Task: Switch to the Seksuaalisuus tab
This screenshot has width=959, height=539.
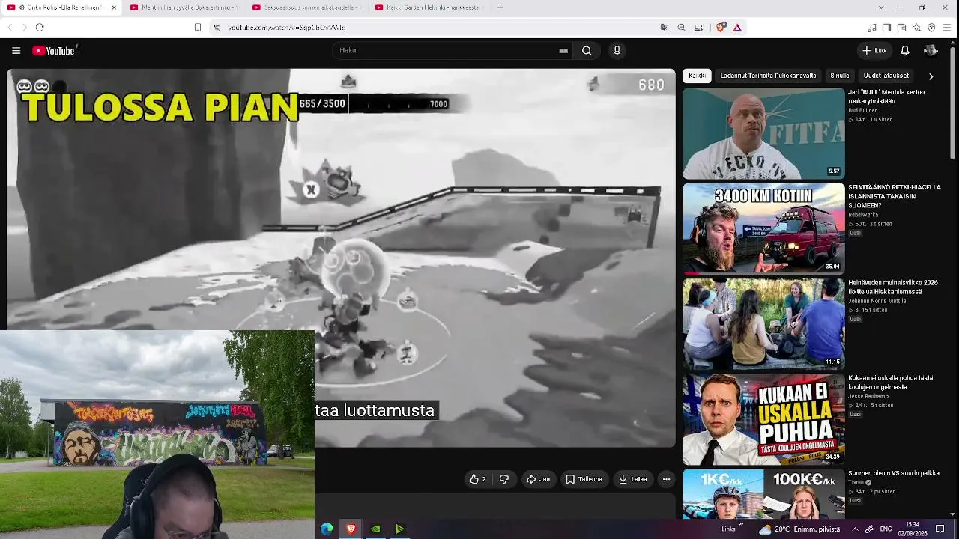Action: pos(306,7)
